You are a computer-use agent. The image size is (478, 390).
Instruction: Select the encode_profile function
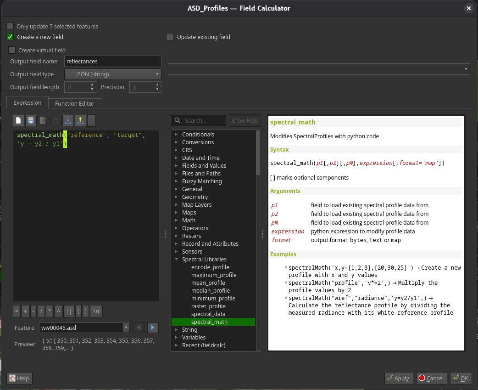pos(210,267)
